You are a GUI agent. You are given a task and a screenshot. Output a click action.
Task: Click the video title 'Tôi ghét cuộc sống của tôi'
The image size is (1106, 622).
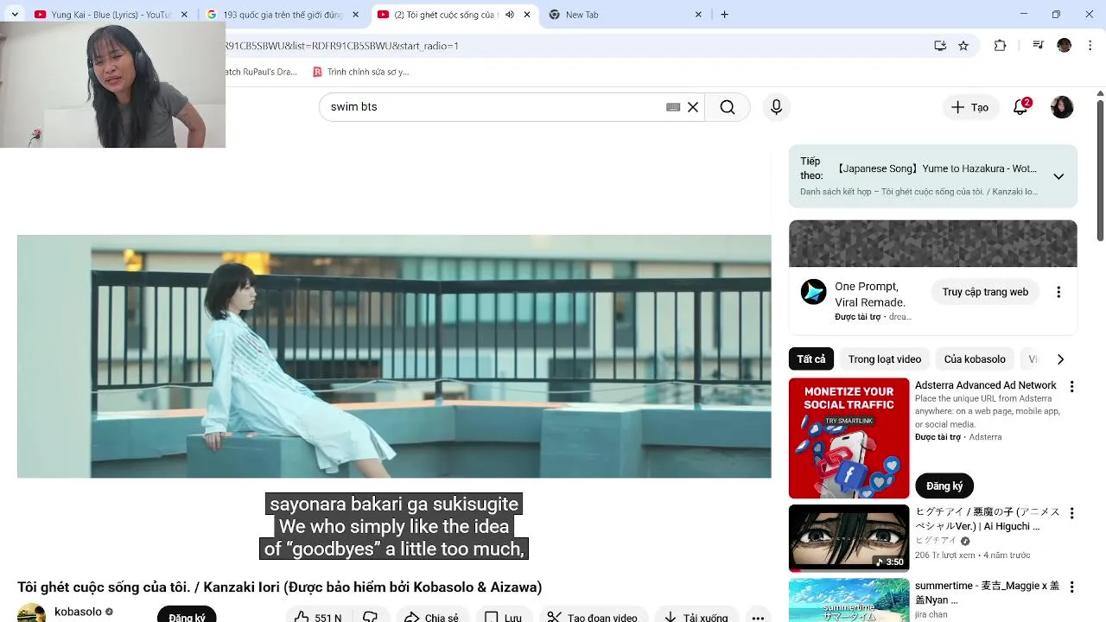(279, 587)
